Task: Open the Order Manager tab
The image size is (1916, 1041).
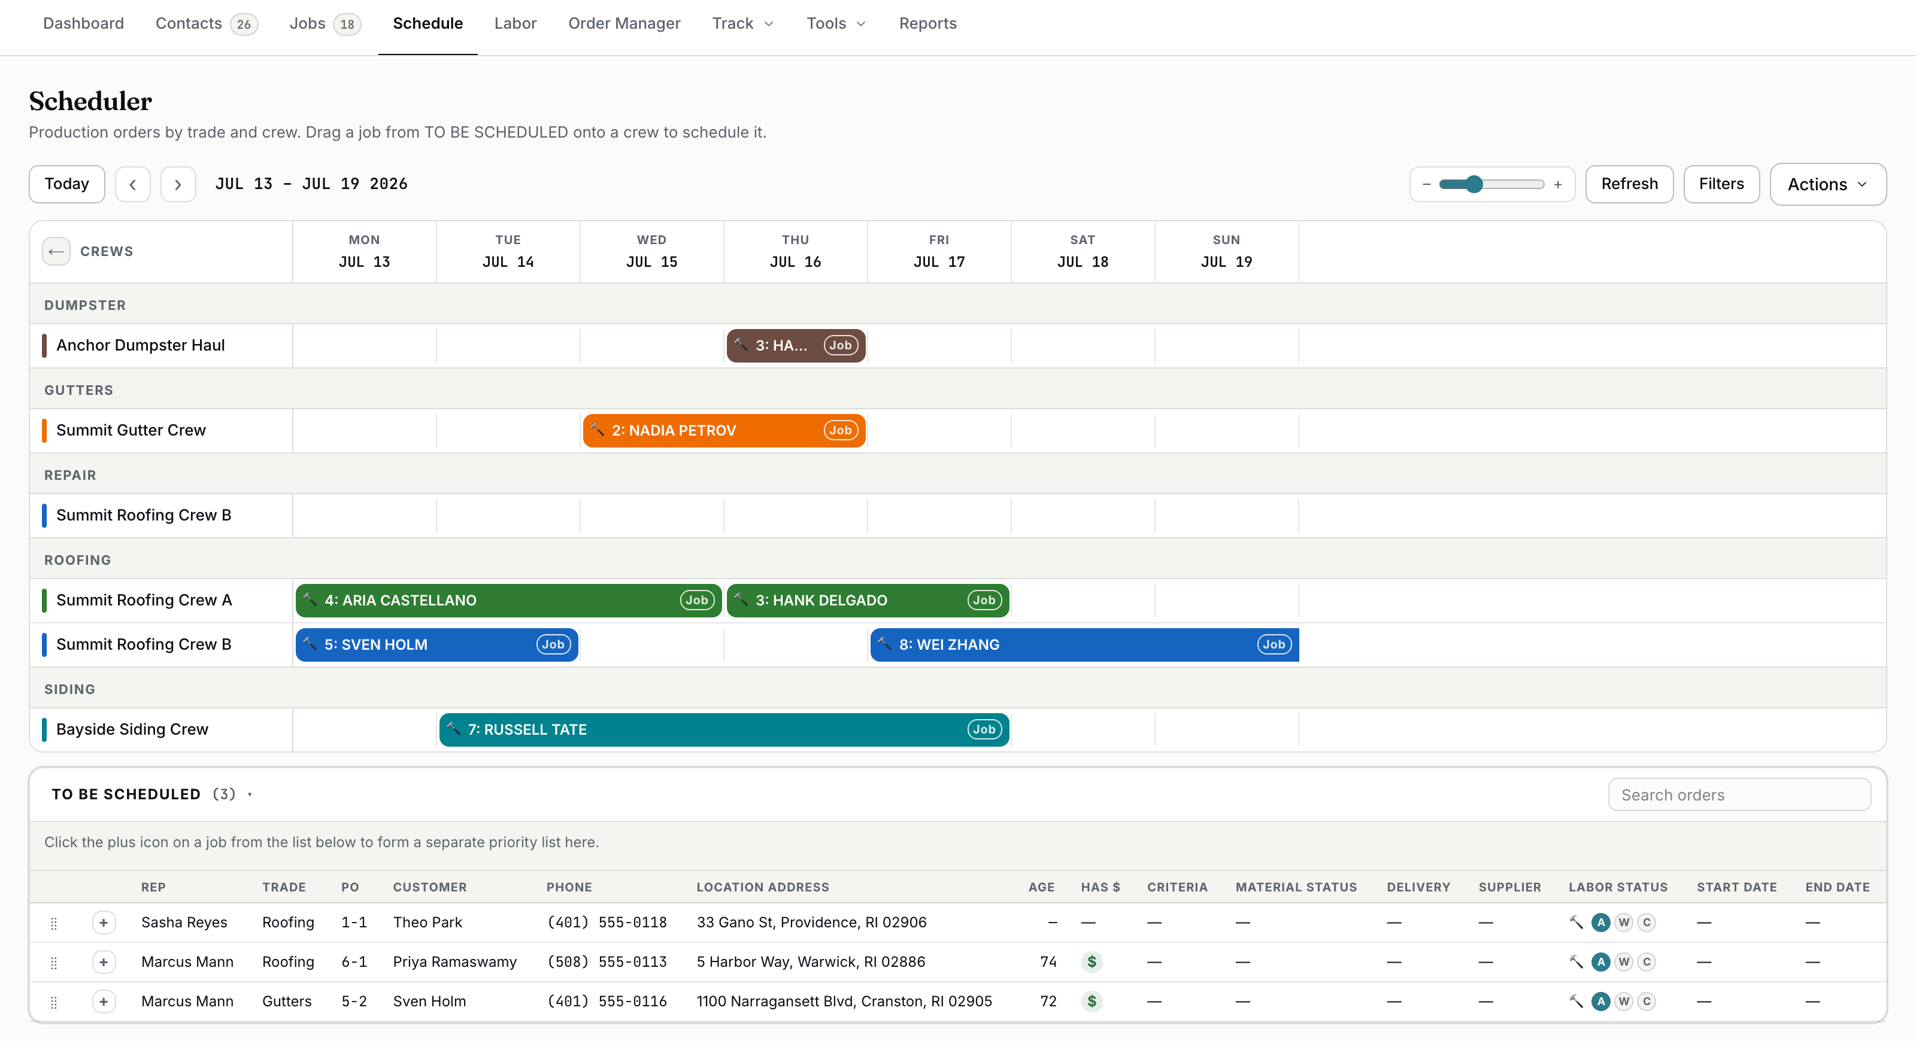Action: click(x=624, y=23)
